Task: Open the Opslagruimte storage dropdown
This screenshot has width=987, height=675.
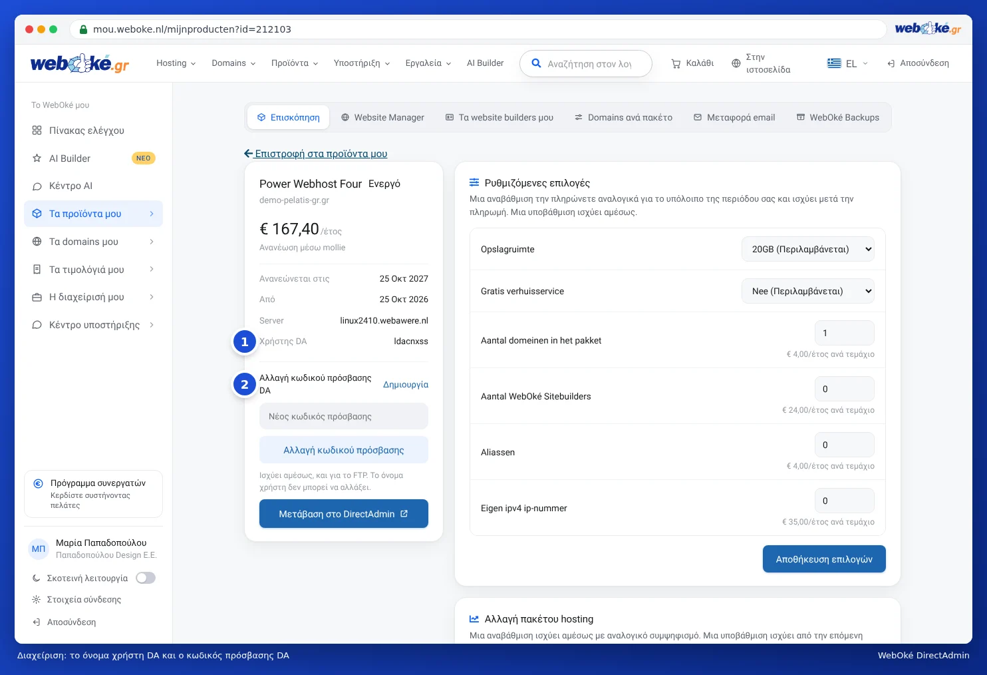Action: 808,250
